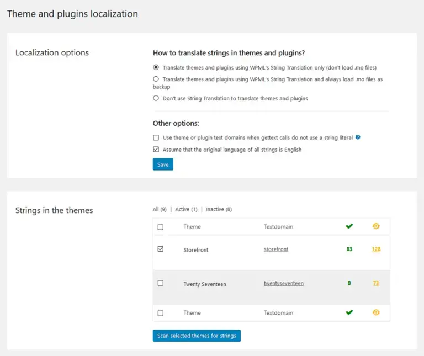
Task: Select String Translation only radio option
Action: [156, 67]
